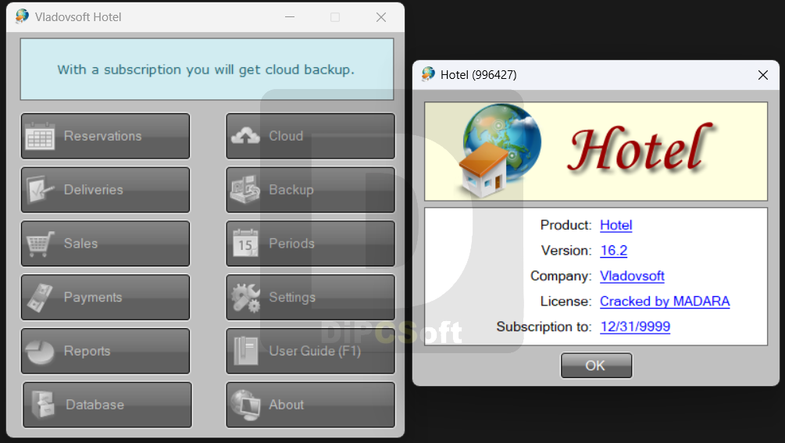
Task: Click the Sales shopping cart icon
Action: coord(40,243)
